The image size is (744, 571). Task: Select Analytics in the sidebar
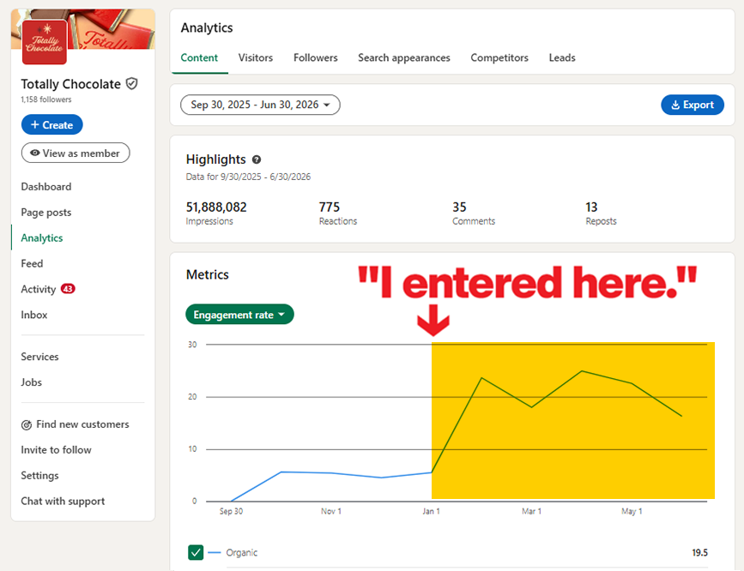pyautogui.click(x=42, y=238)
